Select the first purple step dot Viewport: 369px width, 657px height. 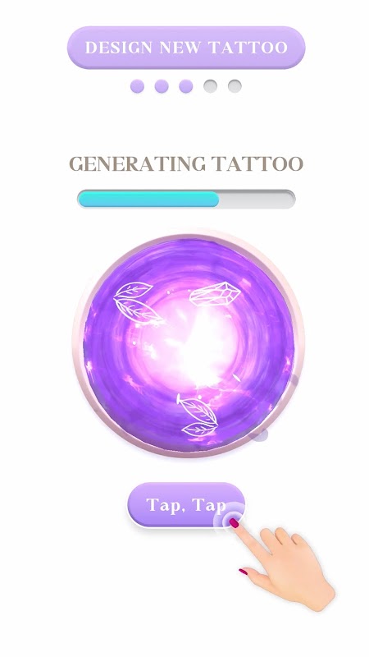click(x=137, y=86)
